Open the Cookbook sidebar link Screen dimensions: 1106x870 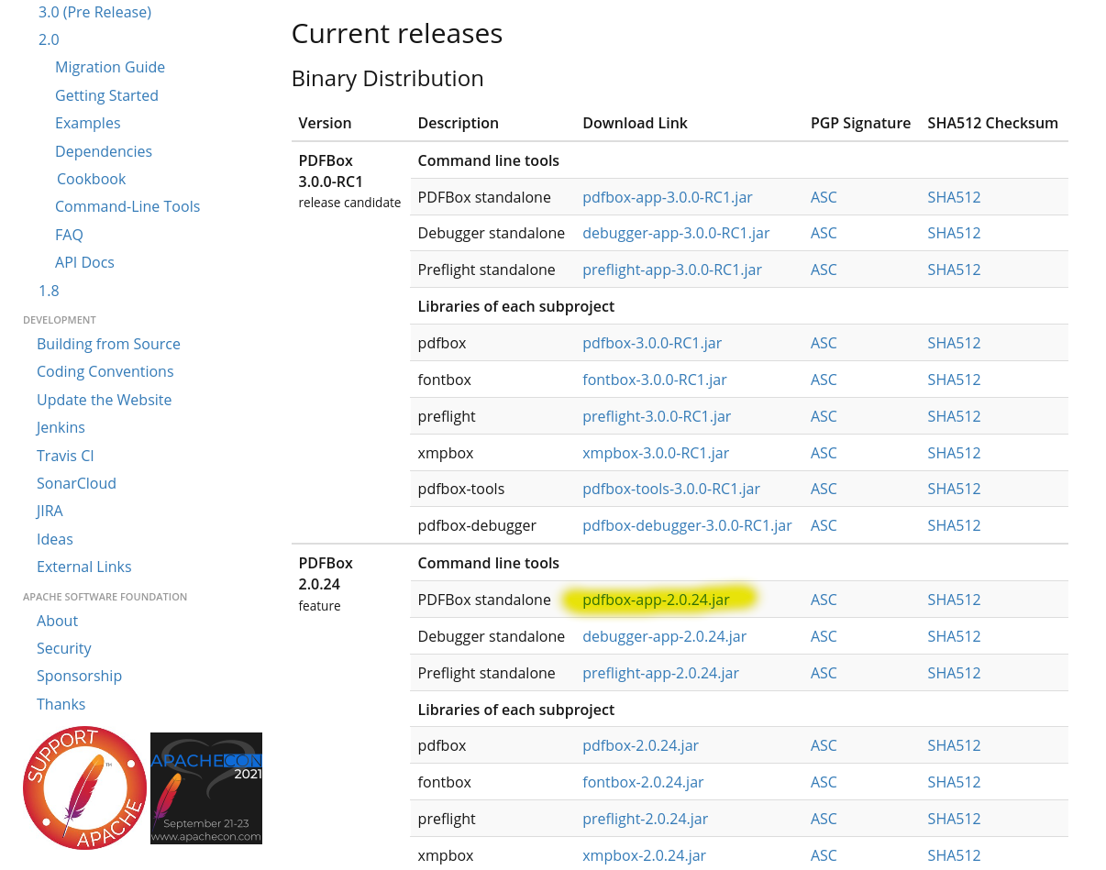(91, 179)
